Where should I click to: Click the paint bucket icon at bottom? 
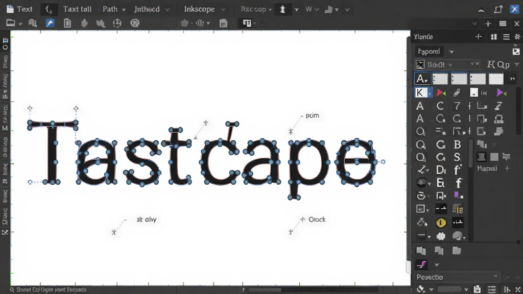[421, 289]
